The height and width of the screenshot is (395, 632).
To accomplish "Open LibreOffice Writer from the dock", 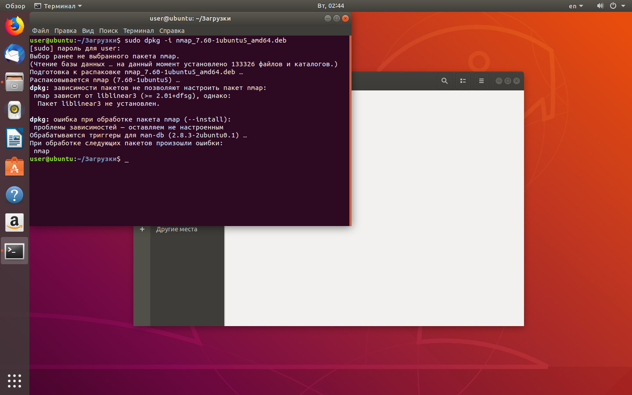I will [14, 138].
